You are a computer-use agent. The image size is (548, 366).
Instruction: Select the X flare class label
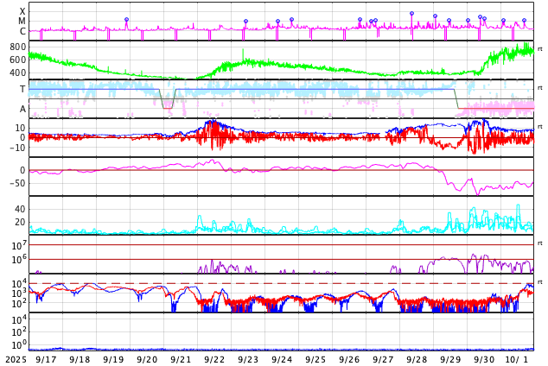22,12
